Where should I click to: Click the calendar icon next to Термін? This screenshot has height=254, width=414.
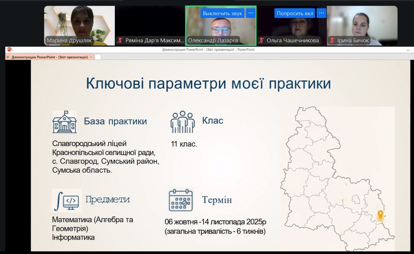tap(181, 200)
